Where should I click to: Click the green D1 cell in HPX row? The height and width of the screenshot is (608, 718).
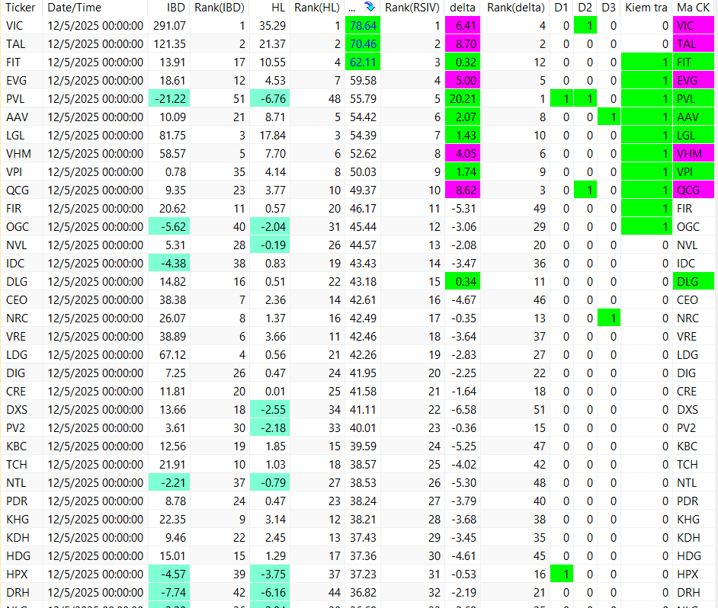562,574
